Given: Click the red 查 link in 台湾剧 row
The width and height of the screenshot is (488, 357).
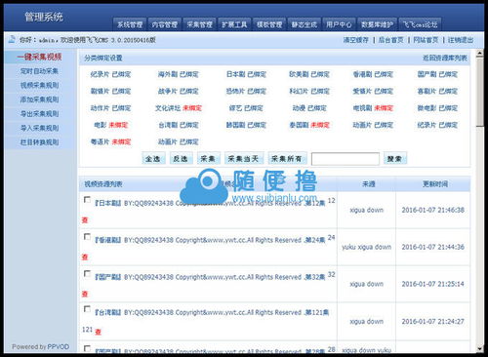Looking at the screenshot, I should click(98, 332).
